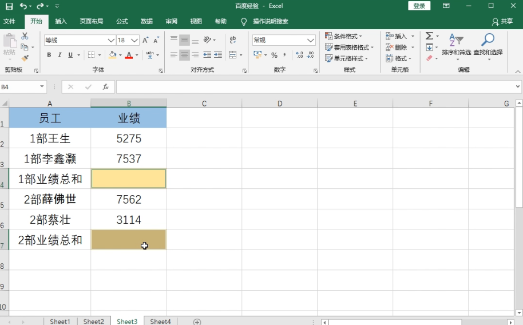Open Find and Select (查找和选择)
The image size is (523, 325).
[488, 46]
